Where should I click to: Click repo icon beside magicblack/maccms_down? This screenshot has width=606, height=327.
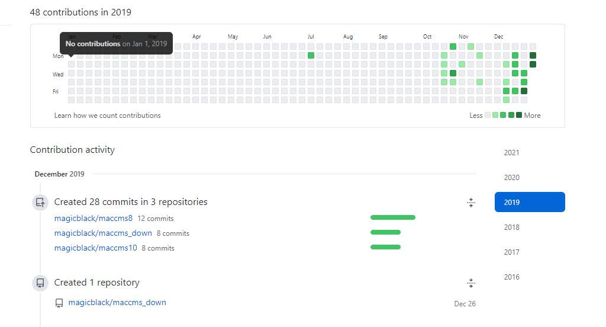pos(59,303)
